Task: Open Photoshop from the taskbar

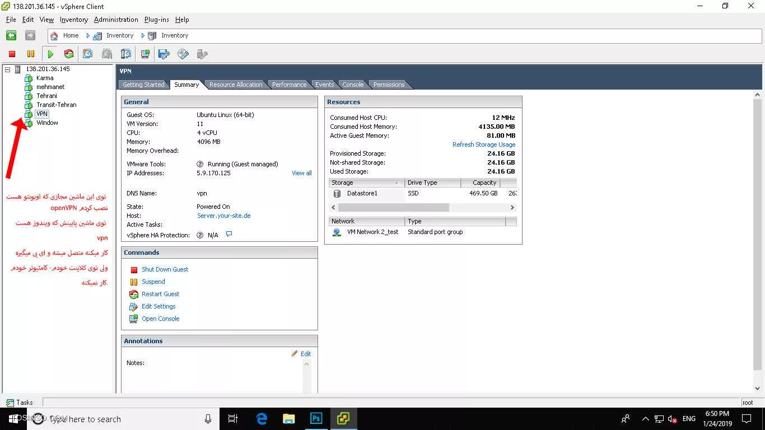Action: (316, 419)
